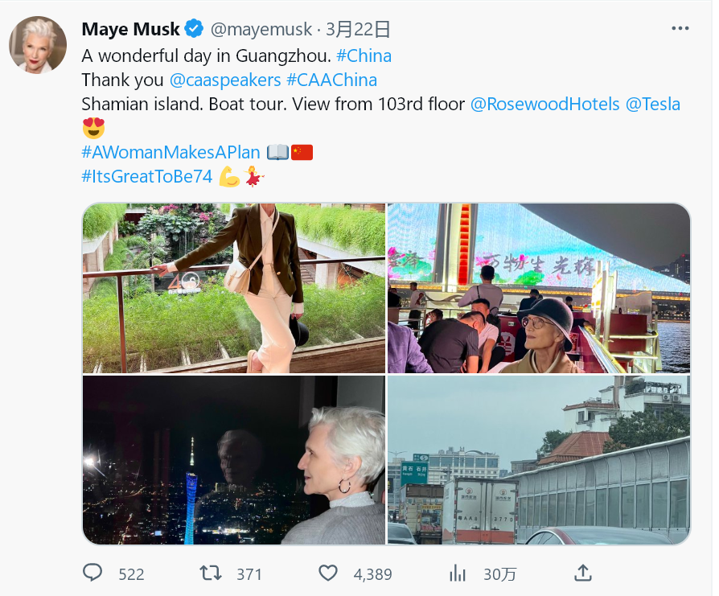
Task: Click the reply speech bubble icon
Action: pyautogui.click(x=92, y=573)
